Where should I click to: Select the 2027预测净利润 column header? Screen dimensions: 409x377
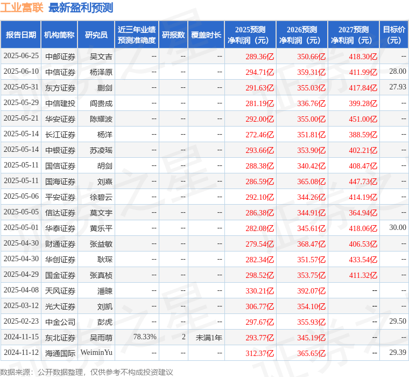point(354,35)
